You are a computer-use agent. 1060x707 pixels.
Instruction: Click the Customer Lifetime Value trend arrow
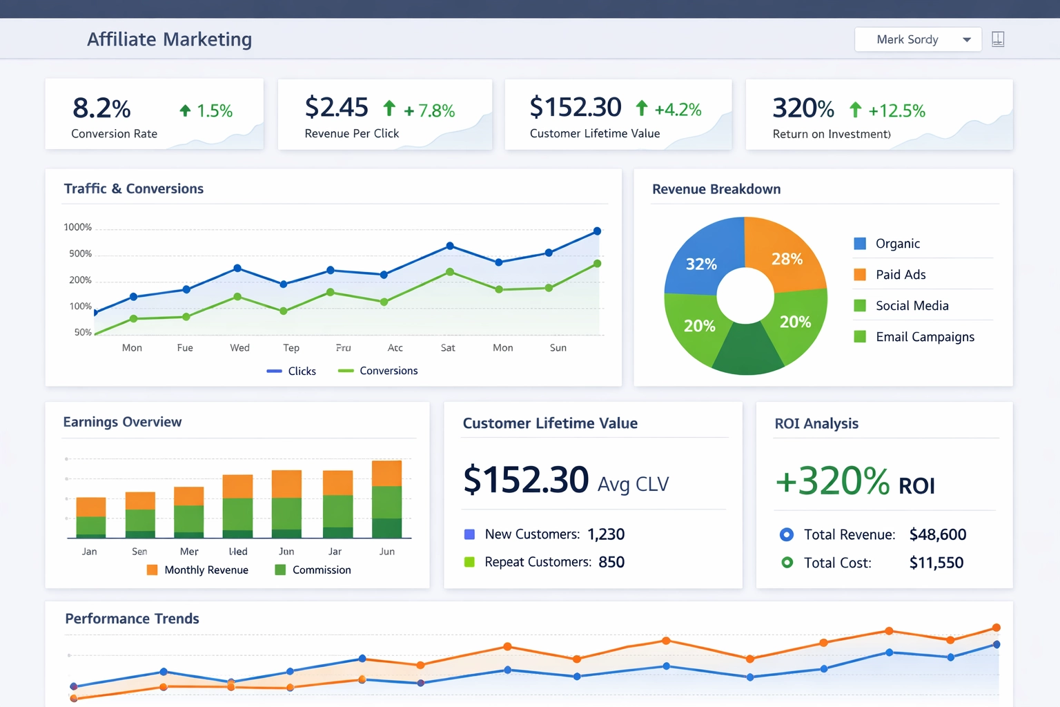click(x=642, y=108)
